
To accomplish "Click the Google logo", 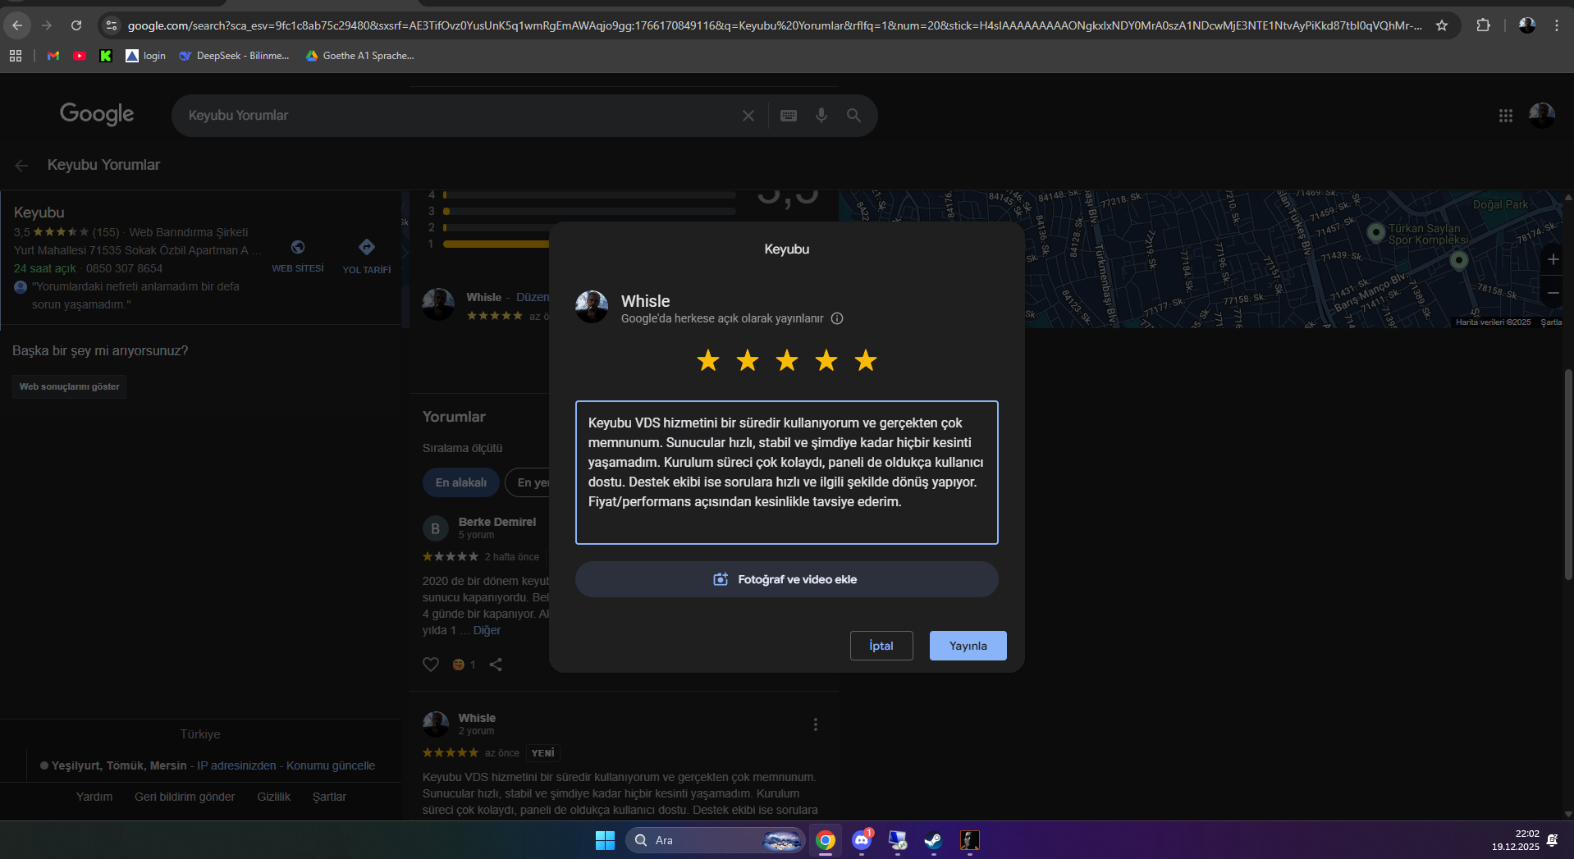I will pyautogui.click(x=97, y=114).
